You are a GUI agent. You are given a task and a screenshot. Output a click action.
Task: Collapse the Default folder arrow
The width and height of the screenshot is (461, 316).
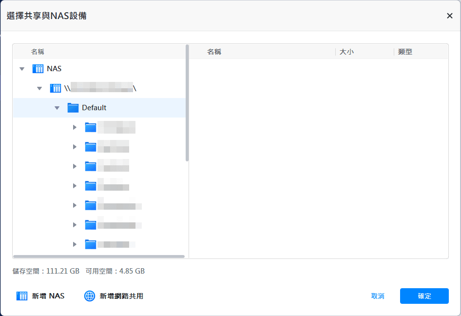57,108
